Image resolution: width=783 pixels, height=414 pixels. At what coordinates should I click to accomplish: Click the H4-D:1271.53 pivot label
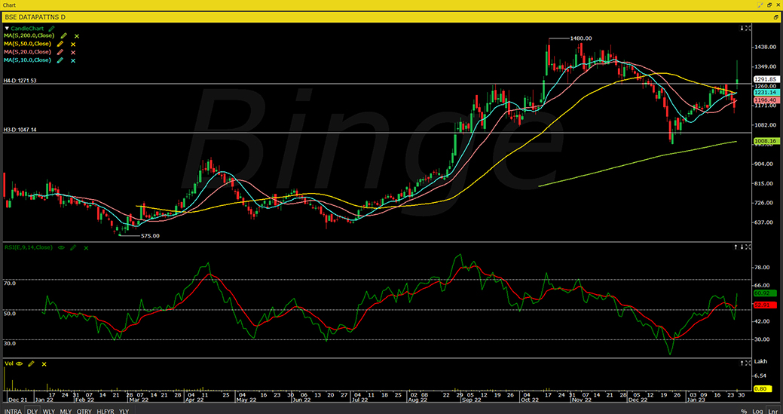[x=20, y=81]
